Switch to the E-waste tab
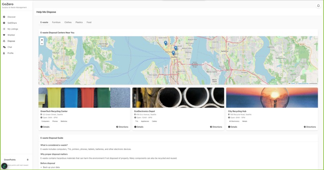The width and height of the screenshot is (324, 170). [44, 22]
